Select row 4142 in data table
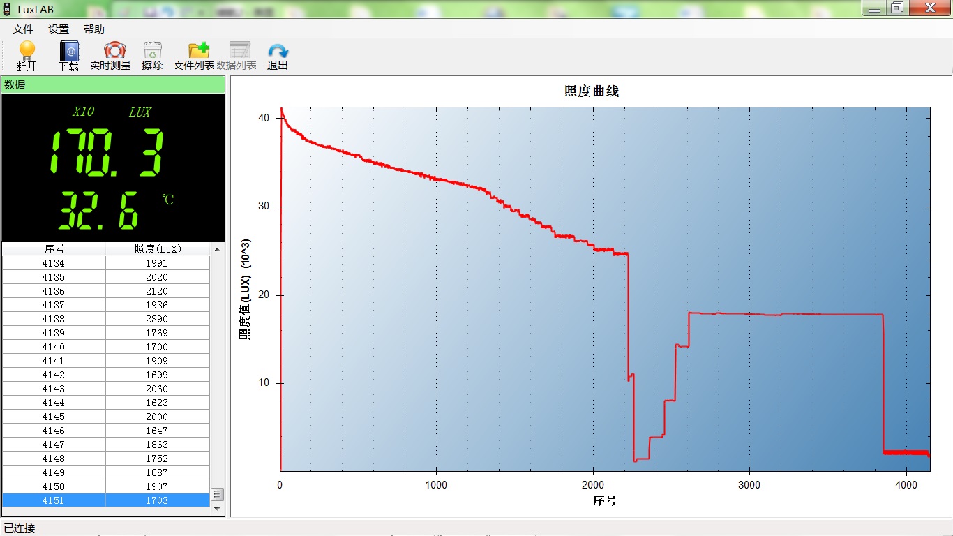Image resolution: width=953 pixels, height=536 pixels. 106,375
